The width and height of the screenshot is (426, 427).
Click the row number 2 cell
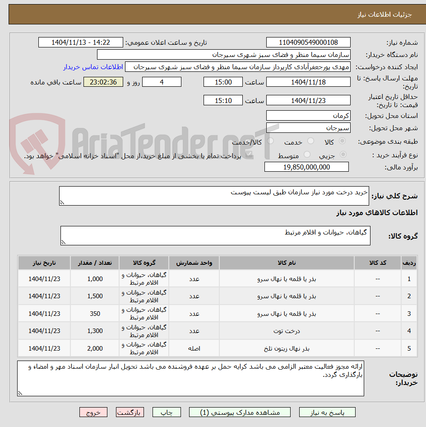click(x=409, y=296)
